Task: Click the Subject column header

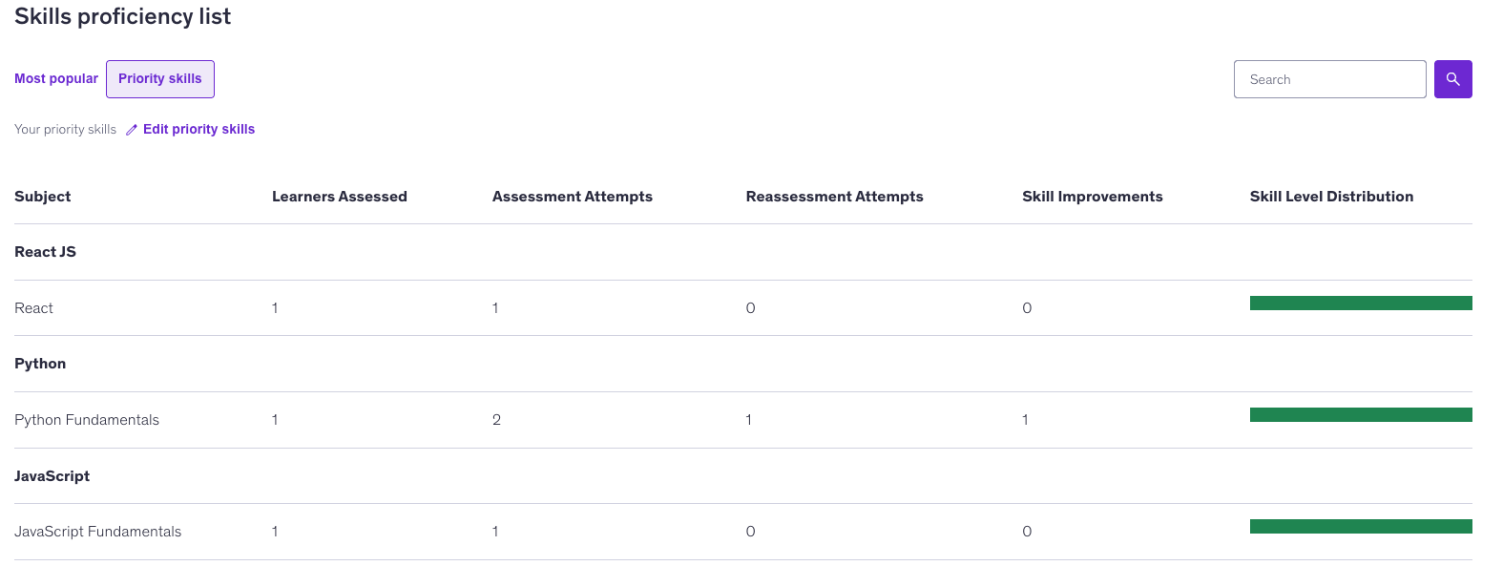Action: 42,197
